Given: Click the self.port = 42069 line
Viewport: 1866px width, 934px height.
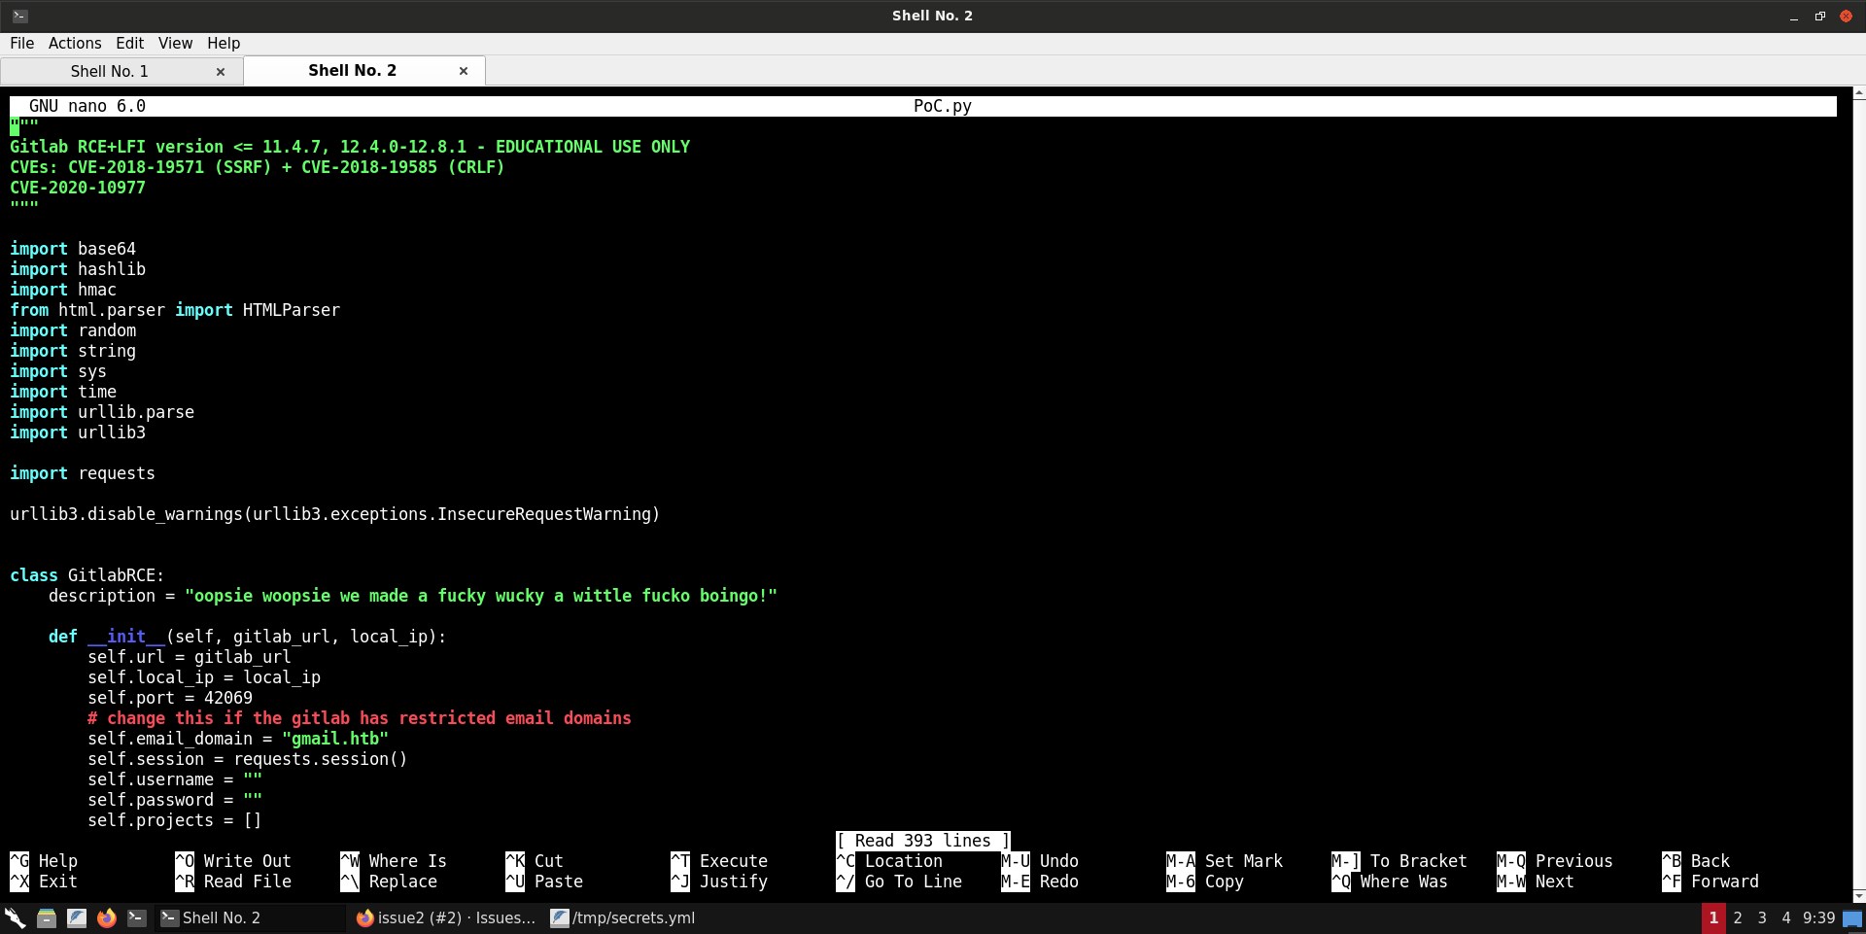Looking at the screenshot, I should pyautogui.click(x=170, y=698).
